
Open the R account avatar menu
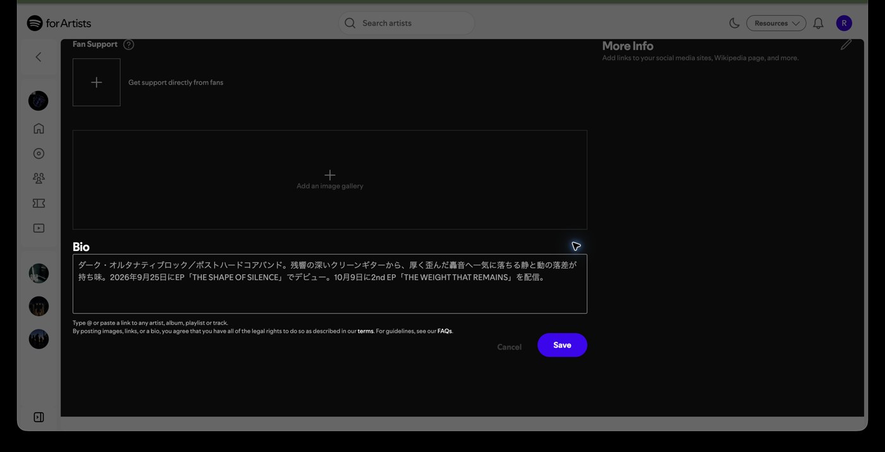[x=844, y=23]
